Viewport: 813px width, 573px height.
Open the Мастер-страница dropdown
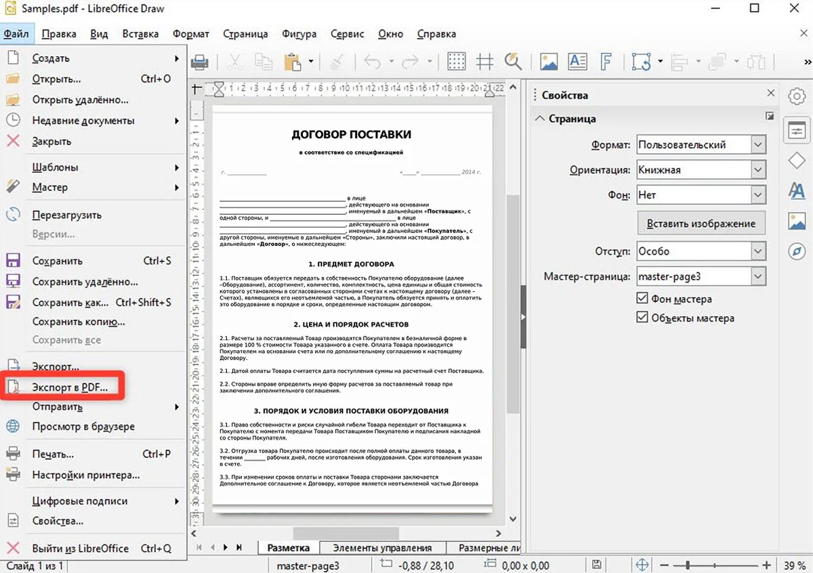(x=757, y=276)
